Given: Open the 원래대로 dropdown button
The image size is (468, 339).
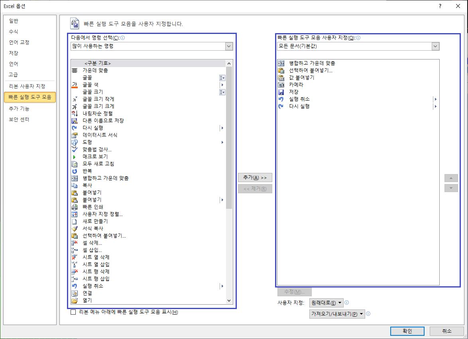Looking at the screenshot, I should pyautogui.click(x=326, y=303).
